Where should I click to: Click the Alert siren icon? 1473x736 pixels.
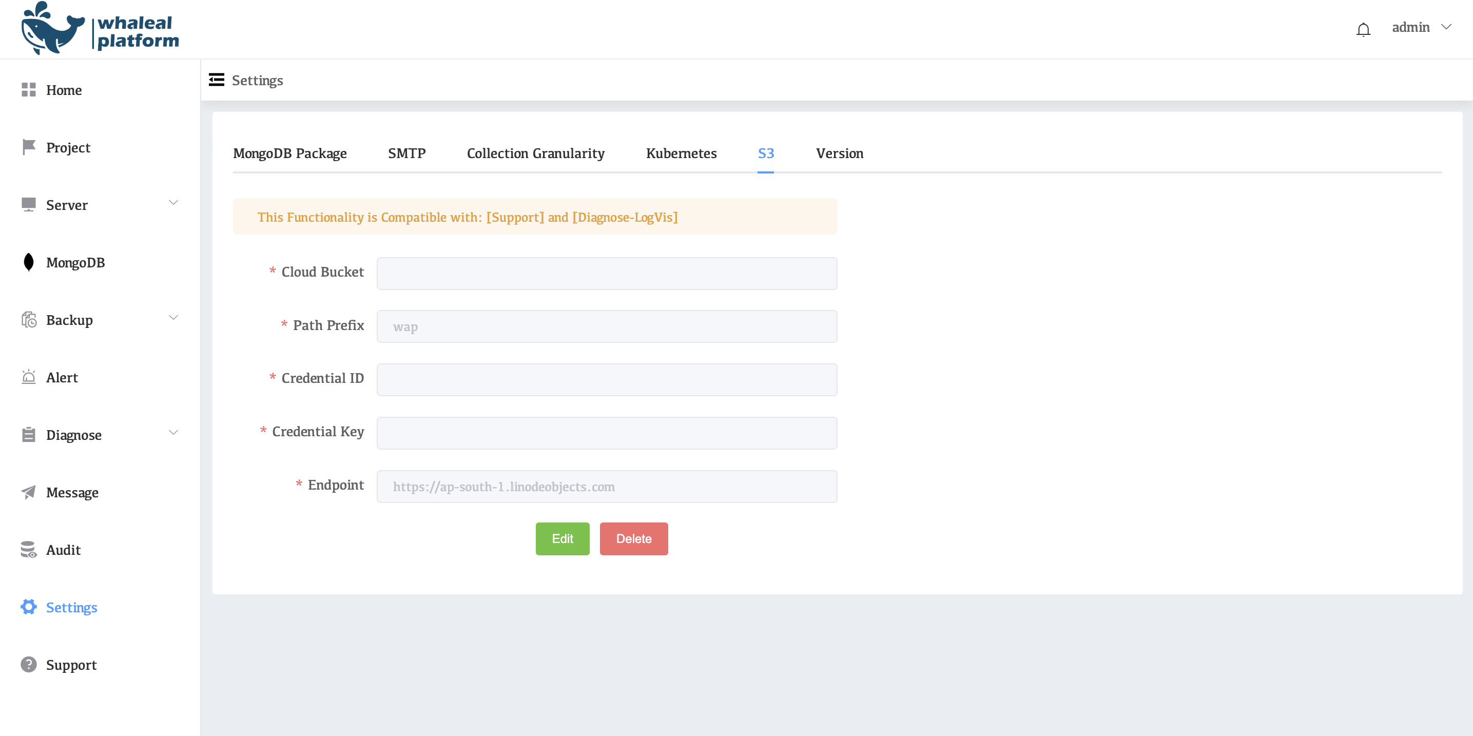tap(29, 377)
